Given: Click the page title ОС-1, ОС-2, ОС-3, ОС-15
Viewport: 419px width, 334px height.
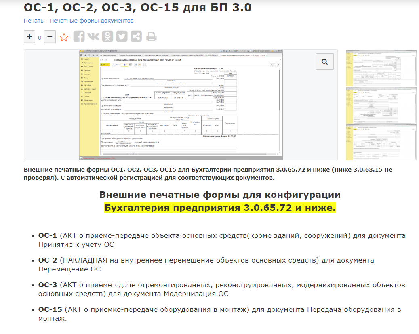Looking at the screenshot, I should (138, 7).
